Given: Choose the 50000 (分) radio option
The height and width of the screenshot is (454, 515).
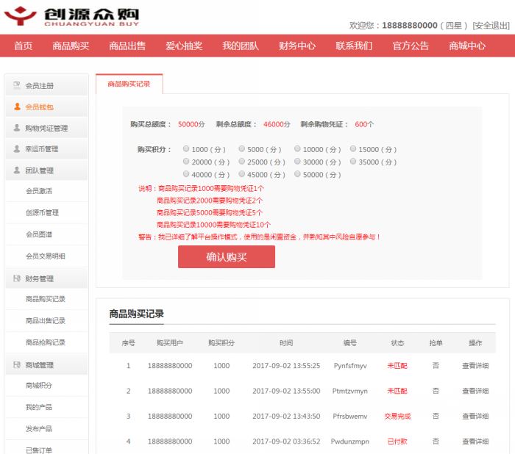Looking at the screenshot, I should click(x=297, y=174).
